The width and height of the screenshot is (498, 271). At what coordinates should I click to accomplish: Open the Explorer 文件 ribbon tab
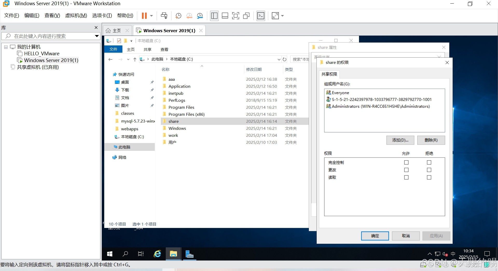click(x=113, y=49)
